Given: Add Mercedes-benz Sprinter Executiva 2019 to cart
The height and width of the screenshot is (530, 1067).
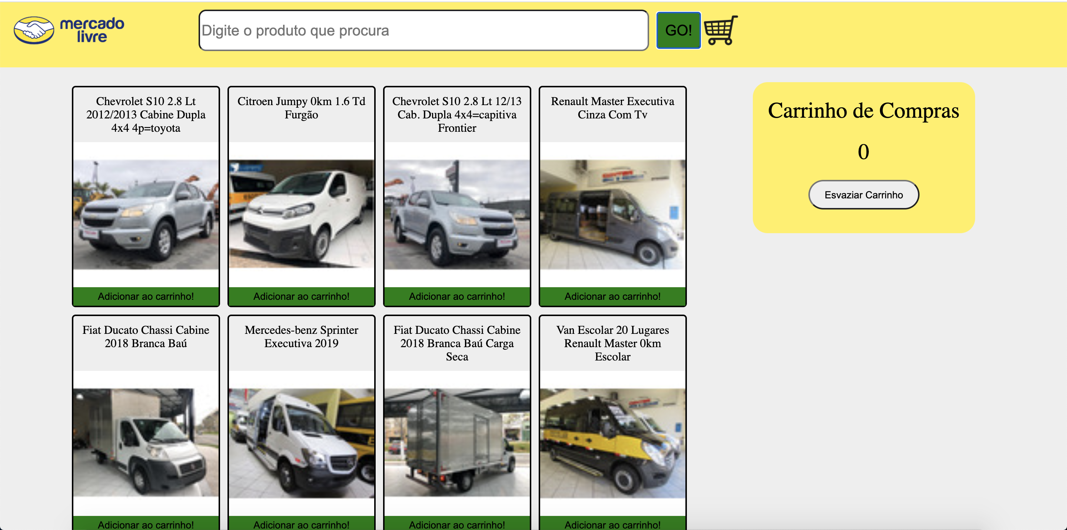Looking at the screenshot, I should coord(301,524).
